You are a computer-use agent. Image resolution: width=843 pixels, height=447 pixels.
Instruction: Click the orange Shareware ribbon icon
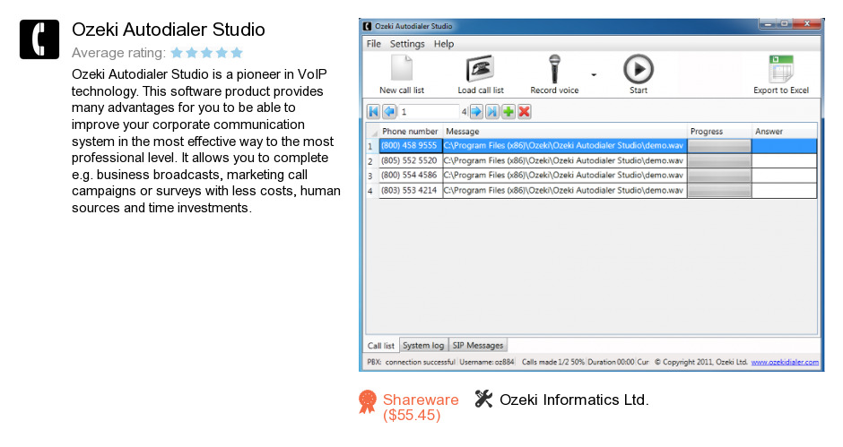tap(367, 402)
